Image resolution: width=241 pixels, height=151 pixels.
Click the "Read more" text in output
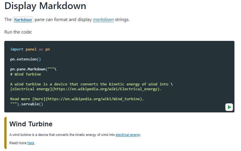tap(18, 143)
